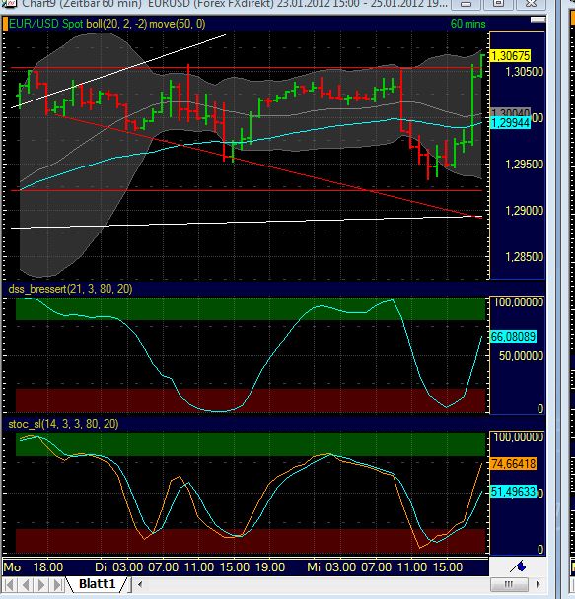The height and width of the screenshot is (599, 575).
Task: Click the Mi day label on the time axis
Action: point(313,566)
